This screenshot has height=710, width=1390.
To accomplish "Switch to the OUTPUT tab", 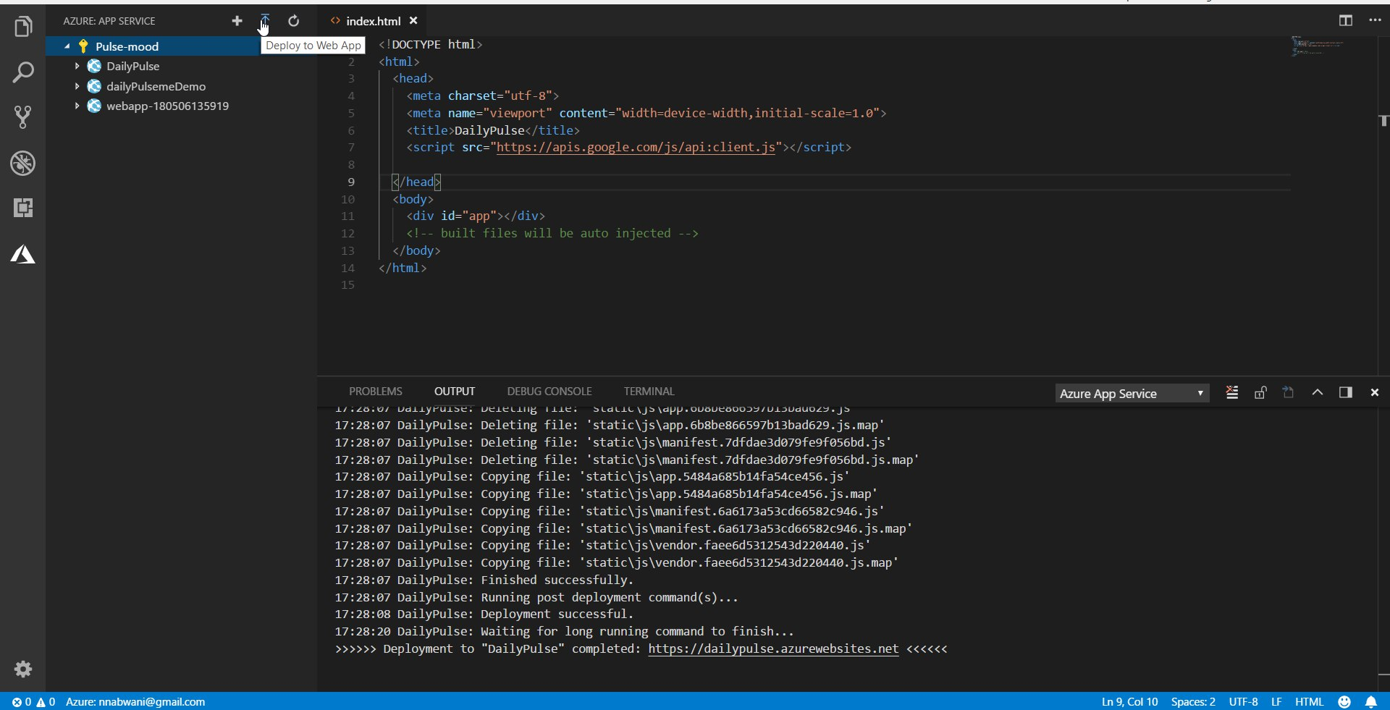I will pos(455,392).
